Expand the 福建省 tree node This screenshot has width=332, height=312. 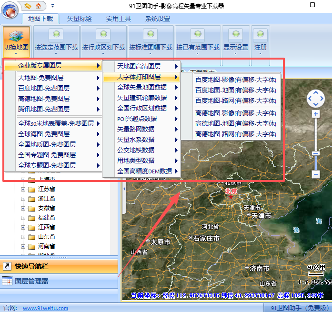tap(23, 218)
